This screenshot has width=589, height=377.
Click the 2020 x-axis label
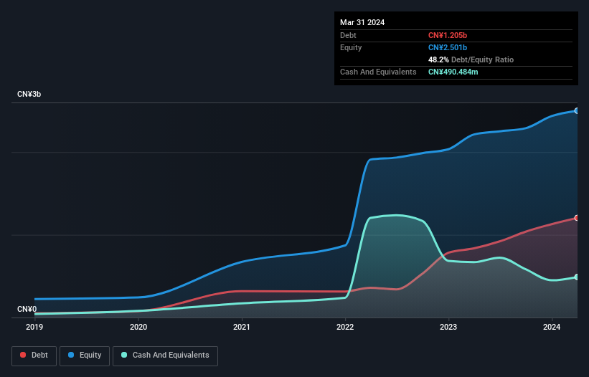(x=138, y=327)
